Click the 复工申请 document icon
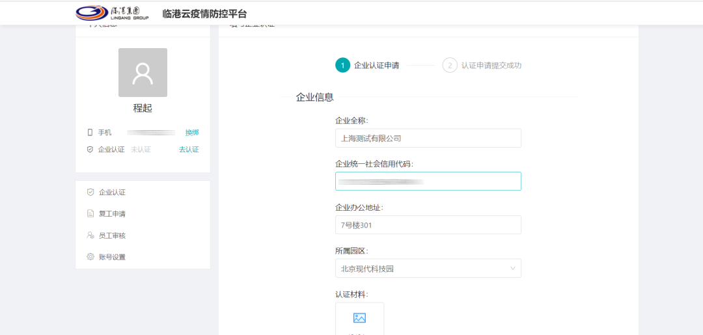 point(90,213)
